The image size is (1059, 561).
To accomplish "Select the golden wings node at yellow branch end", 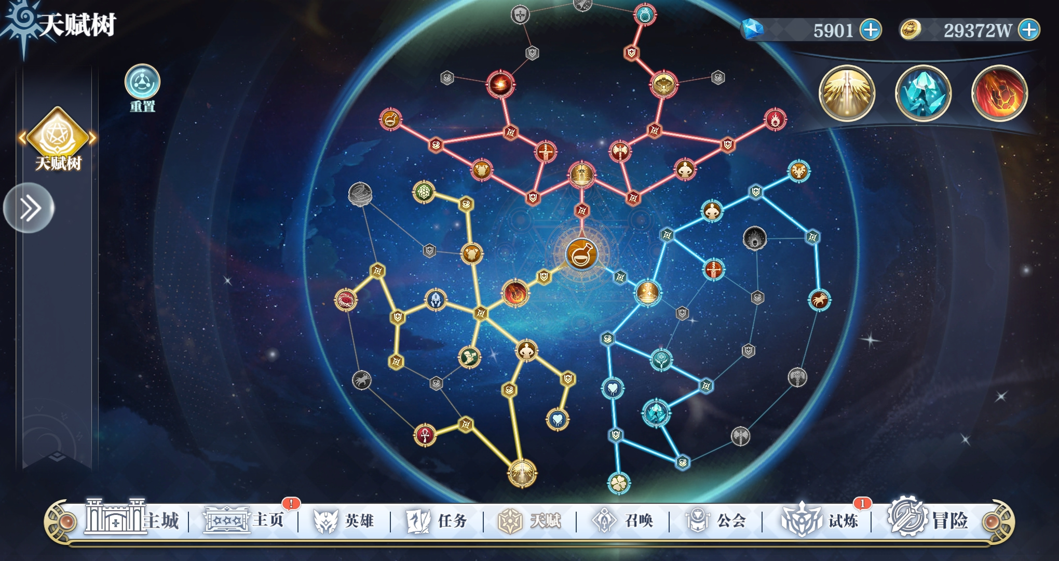I will coord(522,473).
